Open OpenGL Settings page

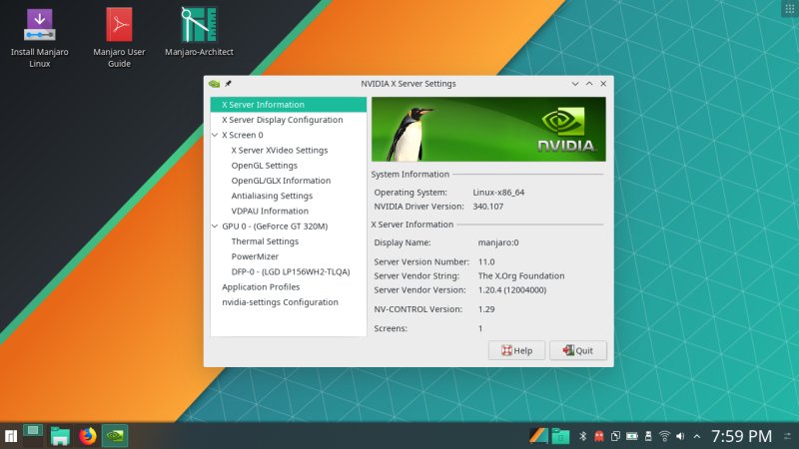coord(264,166)
